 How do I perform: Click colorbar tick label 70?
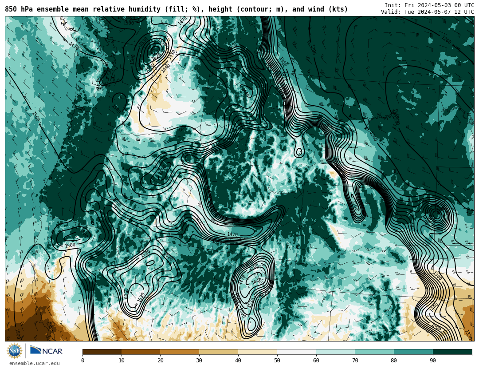point(355,361)
